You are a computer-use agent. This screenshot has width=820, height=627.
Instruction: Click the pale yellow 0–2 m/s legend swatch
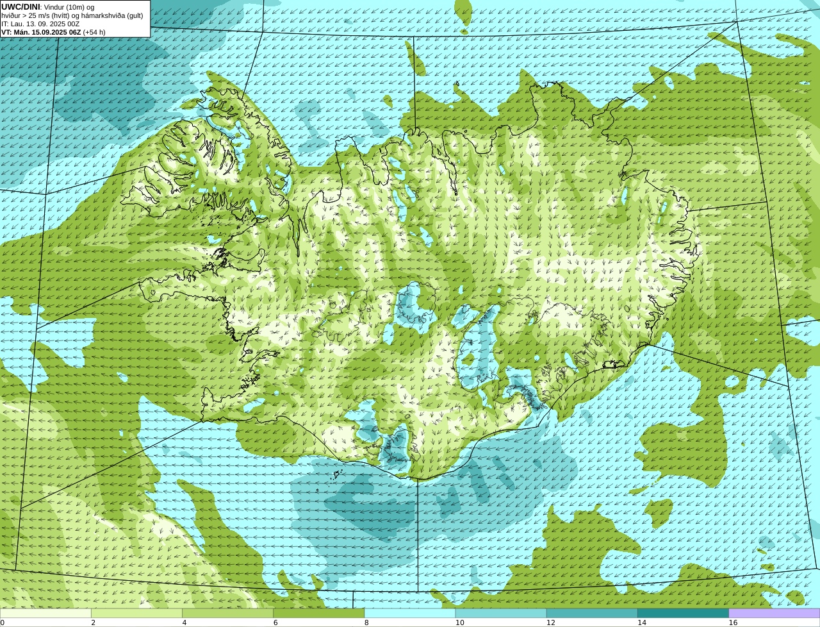pos(45,613)
